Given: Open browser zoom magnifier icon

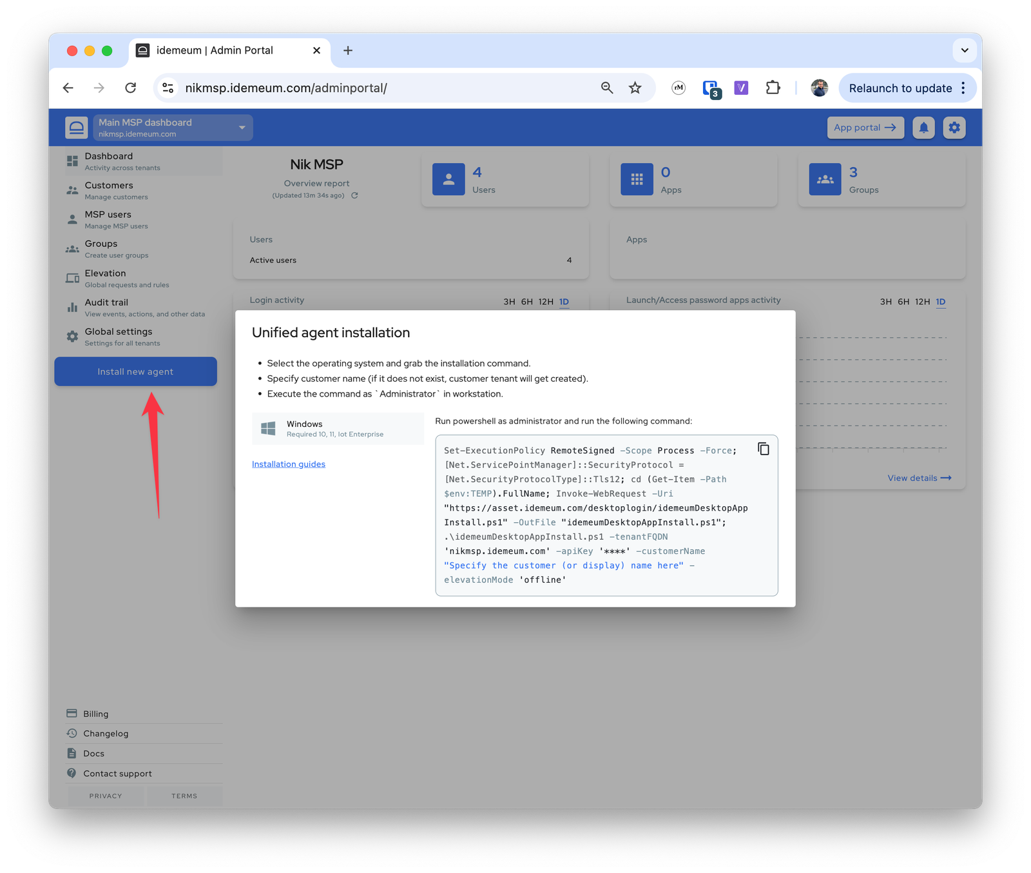Looking at the screenshot, I should 606,88.
